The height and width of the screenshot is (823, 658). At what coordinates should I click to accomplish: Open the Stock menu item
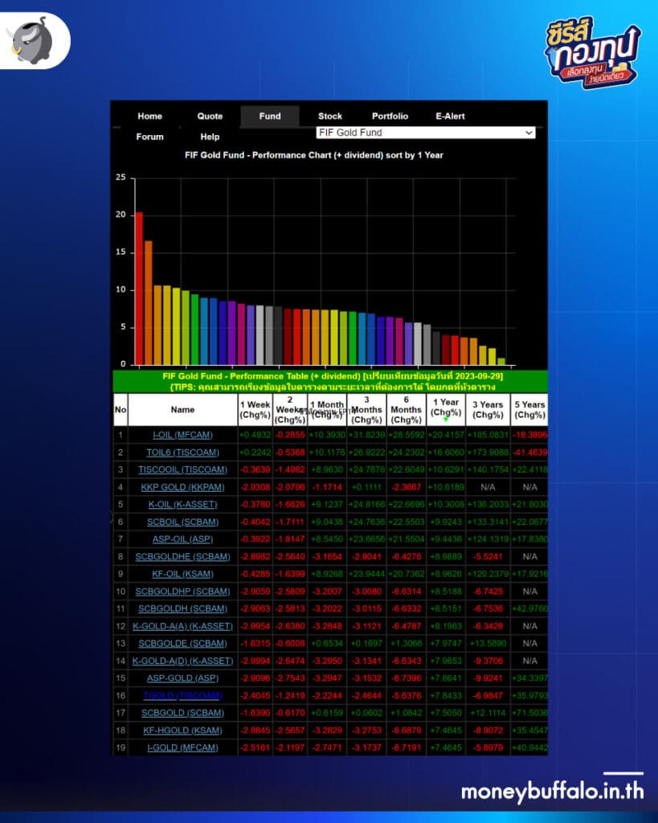tap(329, 117)
